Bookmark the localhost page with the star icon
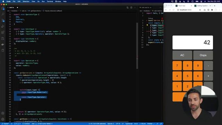Screen dimensions: 222x125 coord(200,10)
